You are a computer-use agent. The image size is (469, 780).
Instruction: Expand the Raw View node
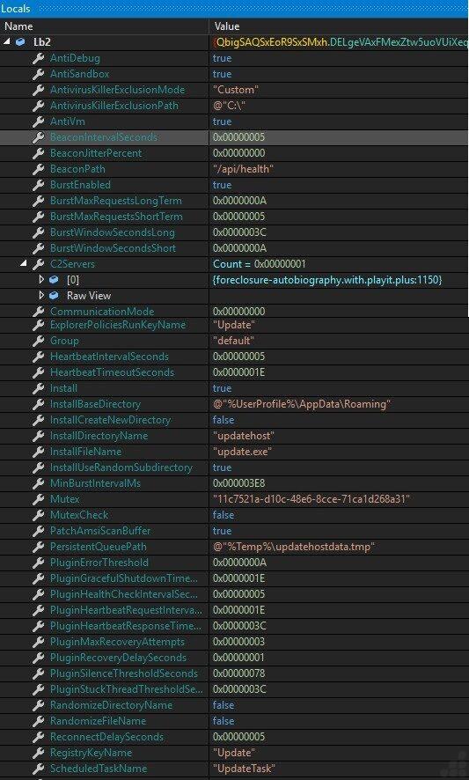pos(41,296)
